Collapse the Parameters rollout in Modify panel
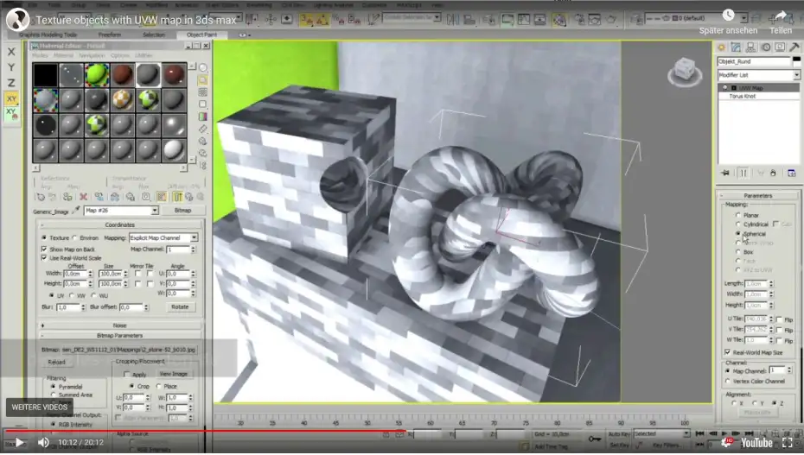The image size is (804, 455). tap(758, 196)
